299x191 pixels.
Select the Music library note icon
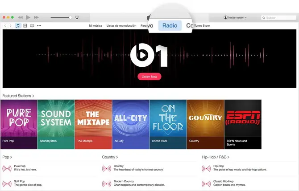tap(18, 26)
